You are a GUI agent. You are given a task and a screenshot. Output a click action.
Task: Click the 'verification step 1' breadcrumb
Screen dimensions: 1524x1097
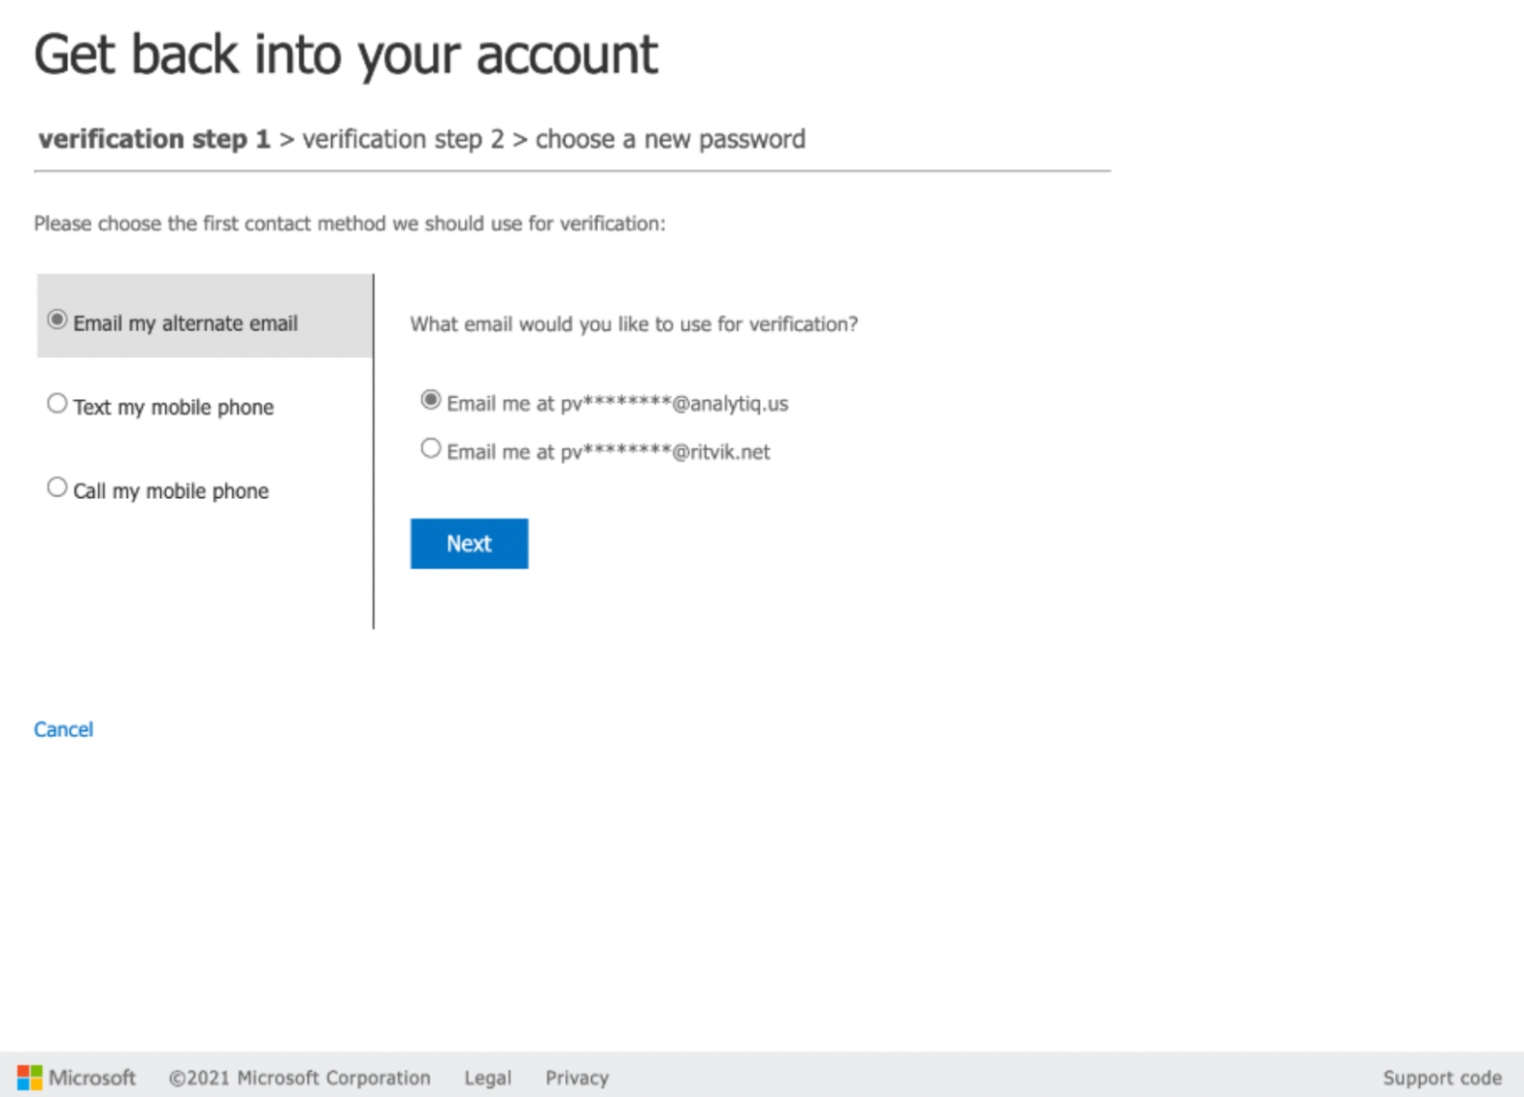tap(154, 139)
